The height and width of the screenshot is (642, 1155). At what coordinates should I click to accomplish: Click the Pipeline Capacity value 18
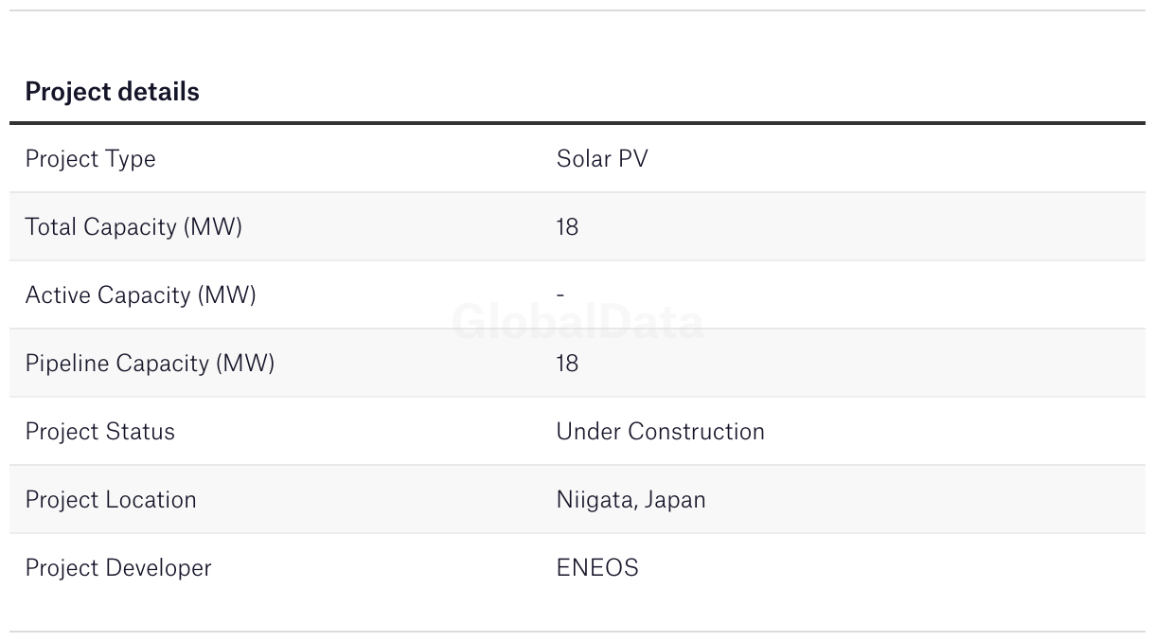click(567, 364)
